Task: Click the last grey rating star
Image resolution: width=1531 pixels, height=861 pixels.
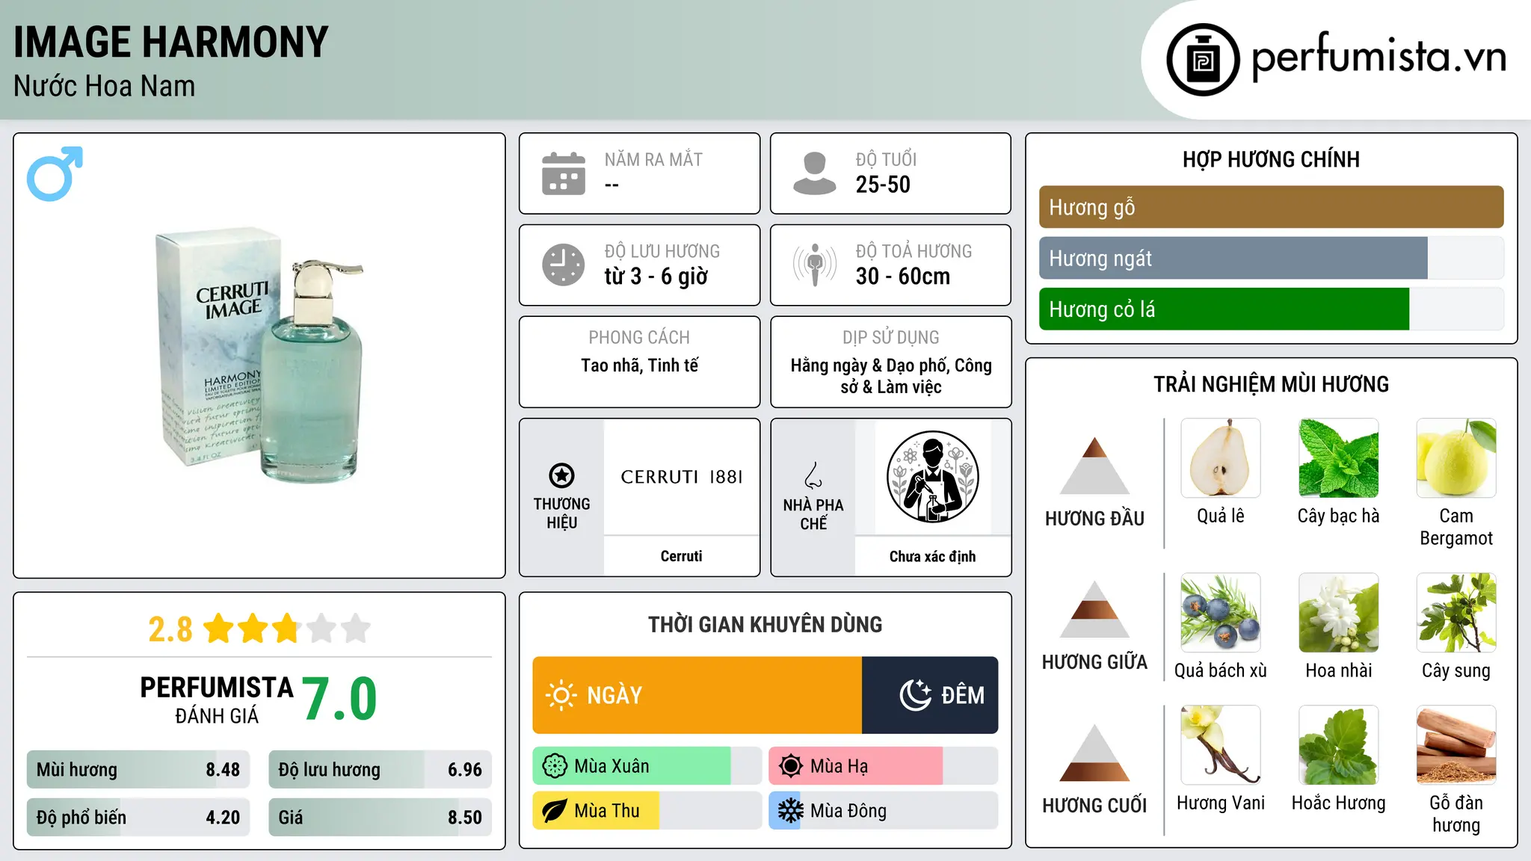Action: 356,629
